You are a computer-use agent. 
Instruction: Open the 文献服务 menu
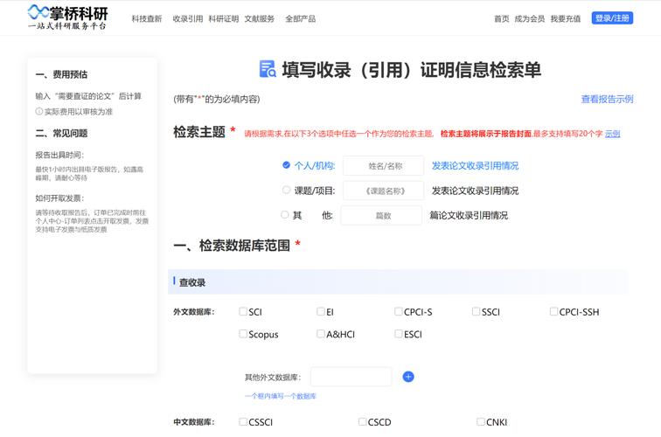(x=260, y=18)
